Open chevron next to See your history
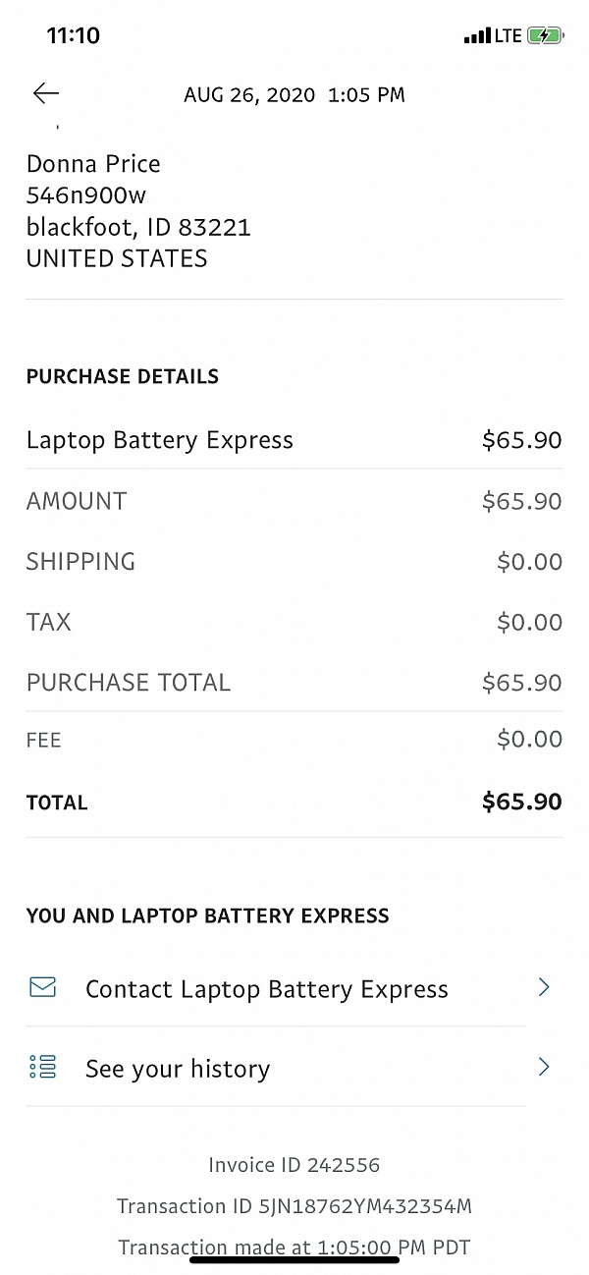The height and width of the screenshot is (1275, 589). click(x=544, y=1067)
